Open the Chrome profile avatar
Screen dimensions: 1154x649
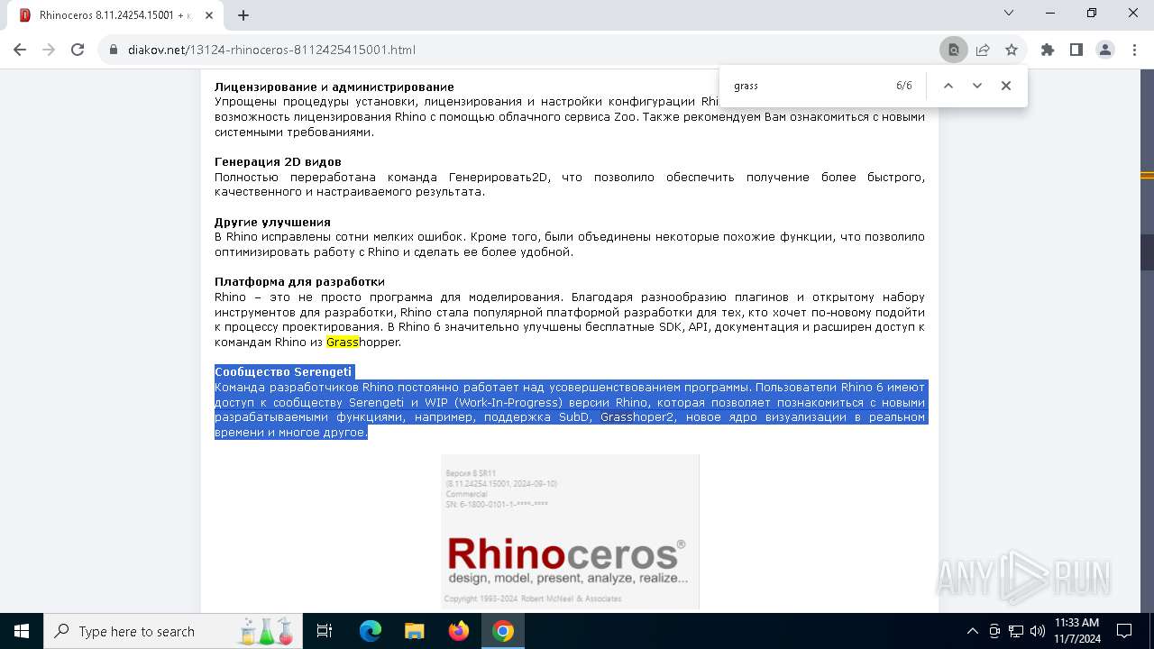pos(1105,50)
